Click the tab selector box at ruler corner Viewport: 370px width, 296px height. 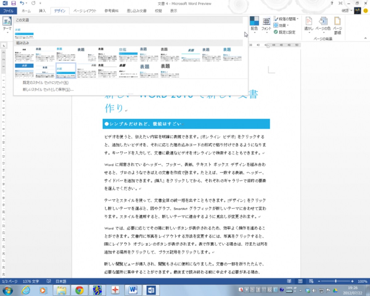4,45
